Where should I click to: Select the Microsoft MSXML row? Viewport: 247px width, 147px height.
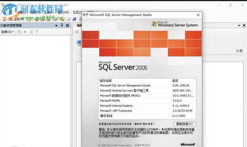(x=147, y=101)
